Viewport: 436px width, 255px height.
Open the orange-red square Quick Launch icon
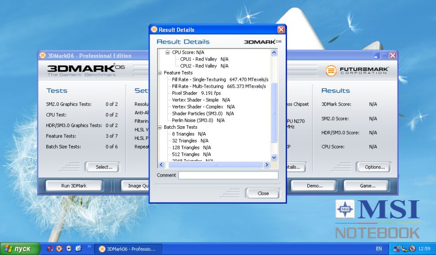(x=59, y=248)
